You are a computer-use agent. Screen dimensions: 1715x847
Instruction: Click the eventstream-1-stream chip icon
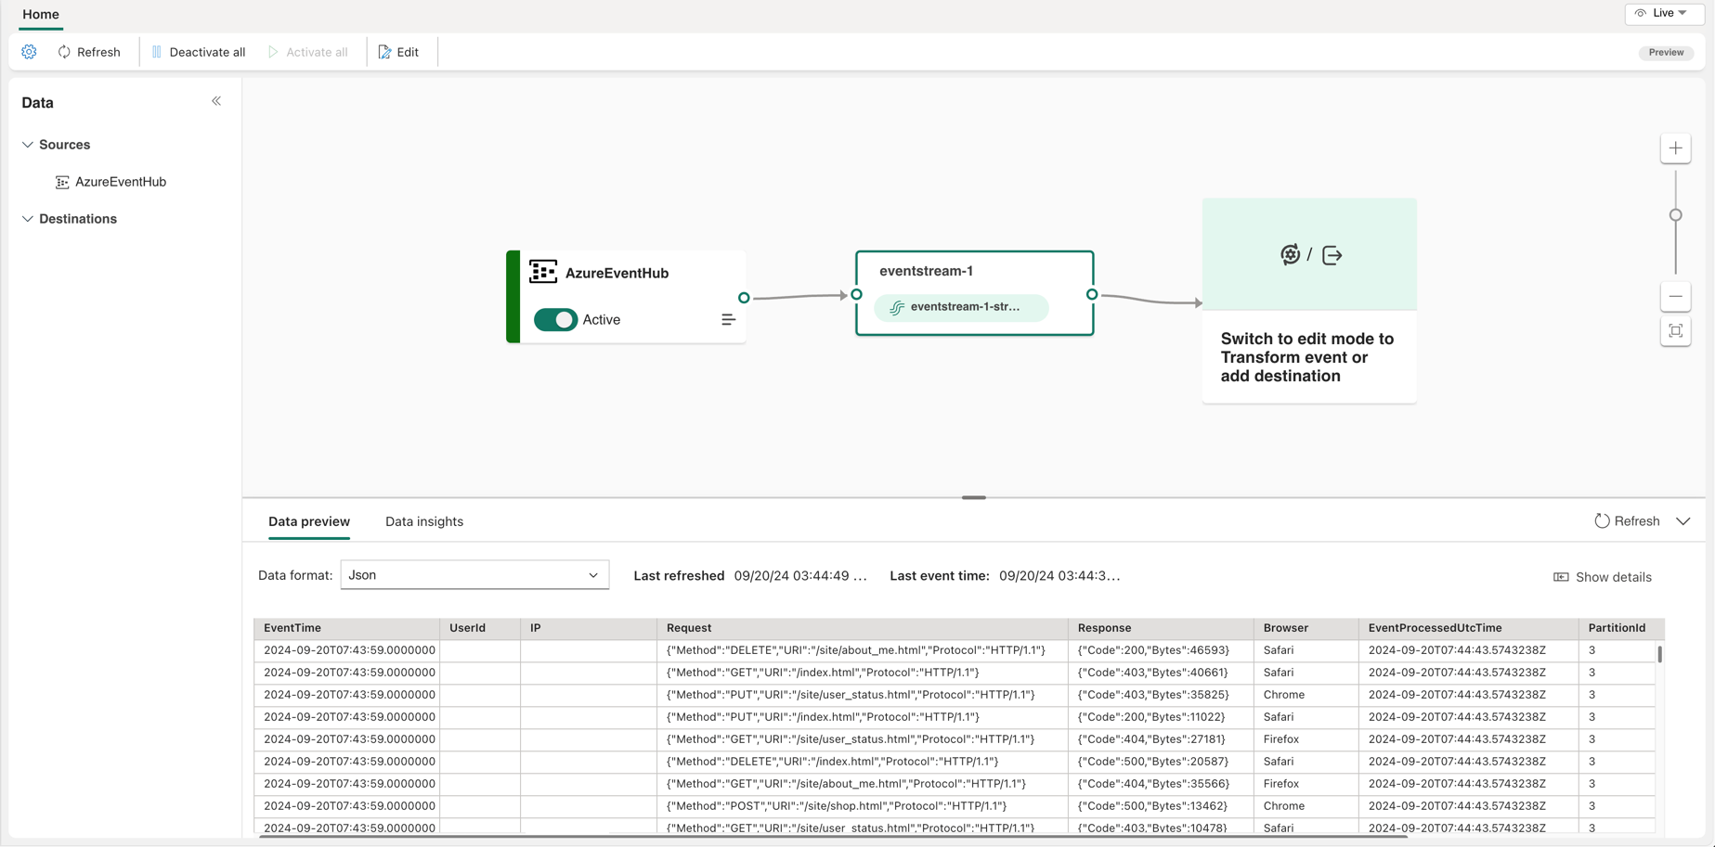pos(897,307)
